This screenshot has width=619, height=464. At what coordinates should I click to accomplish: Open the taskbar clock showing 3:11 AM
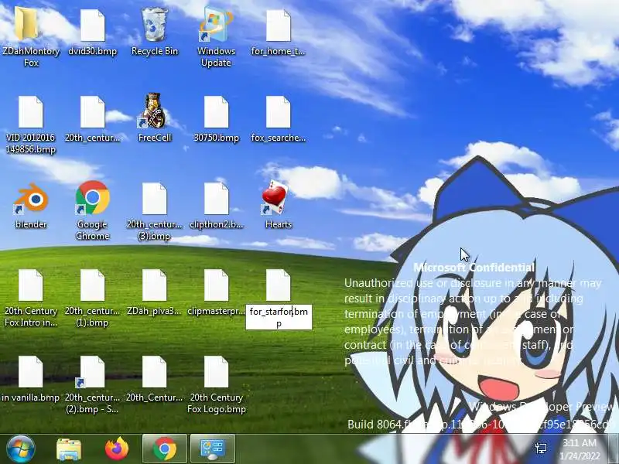[x=580, y=449]
